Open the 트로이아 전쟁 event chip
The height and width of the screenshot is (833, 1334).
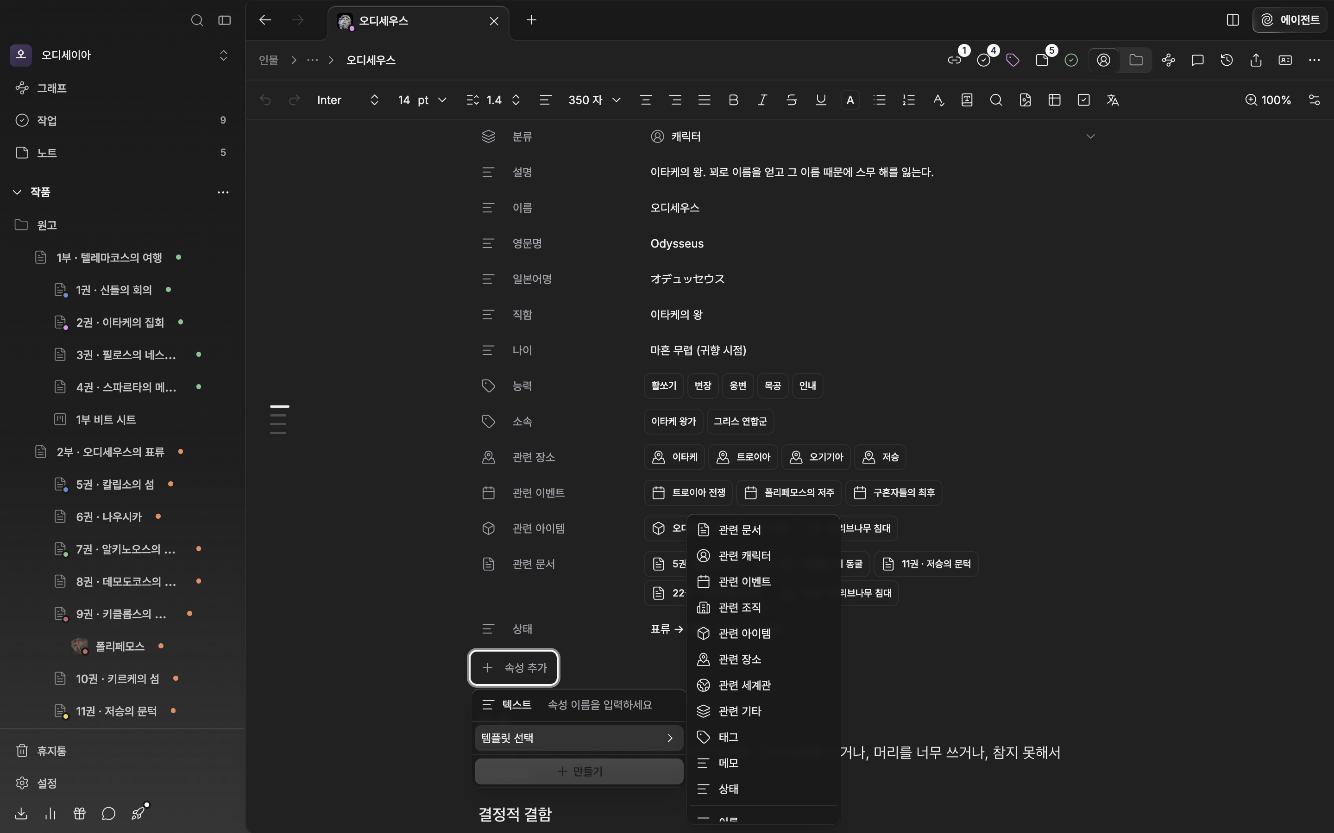tap(688, 492)
